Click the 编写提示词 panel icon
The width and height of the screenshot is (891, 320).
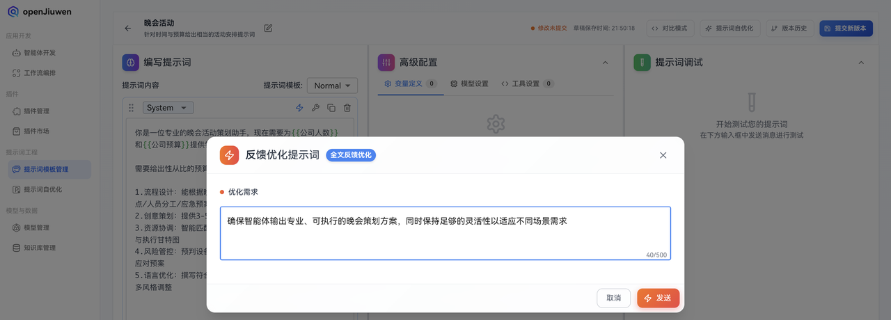pyautogui.click(x=130, y=62)
